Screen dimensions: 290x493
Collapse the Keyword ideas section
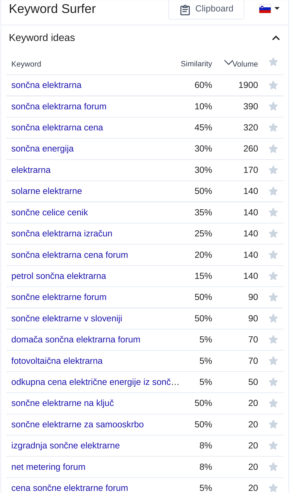click(x=276, y=38)
